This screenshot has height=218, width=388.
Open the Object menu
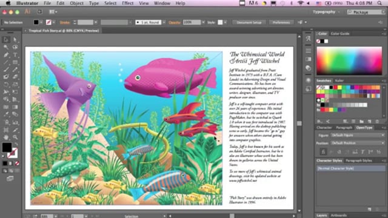coord(77,3)
